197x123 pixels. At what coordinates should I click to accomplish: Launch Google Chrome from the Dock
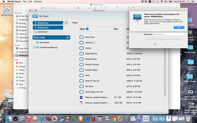pos(113,119)
